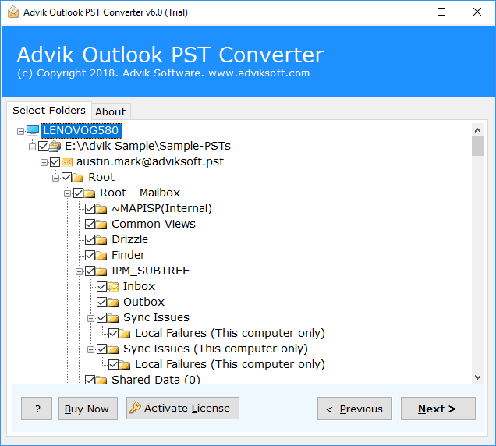Click the Root folder icon
Viewport: 496px width, 446px height.
pyautogui.click(x=78, y=178)
